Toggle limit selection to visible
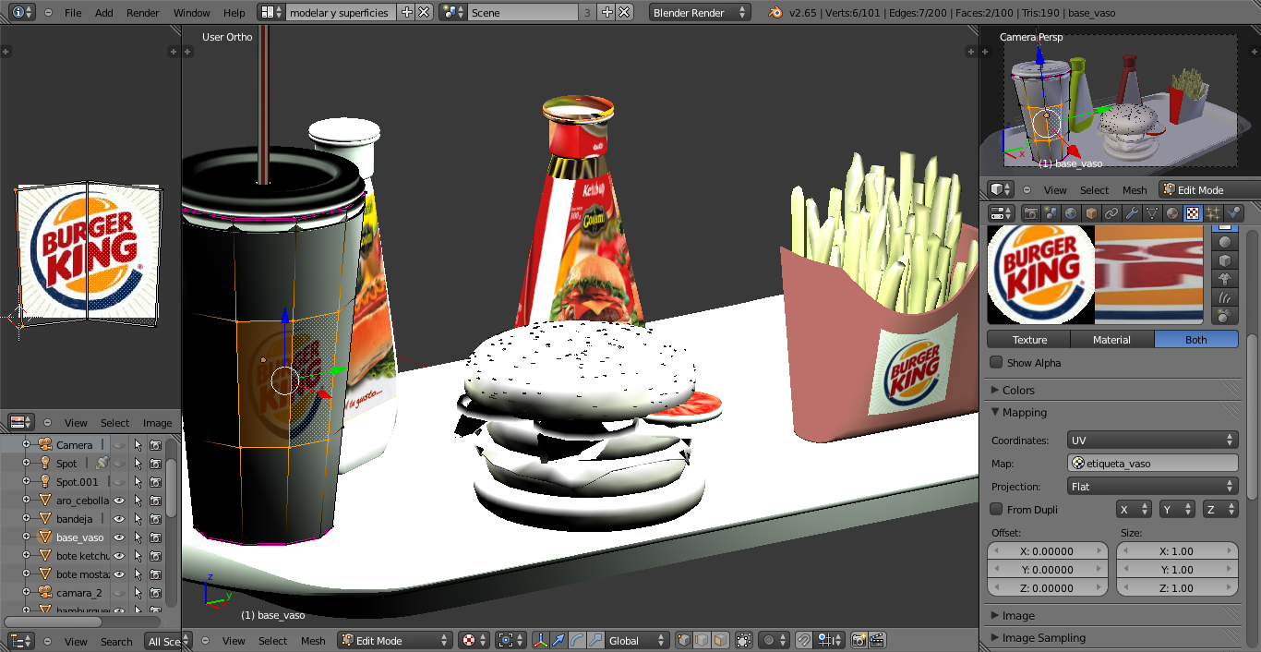The image size is (1261, 652). [745, 640]
